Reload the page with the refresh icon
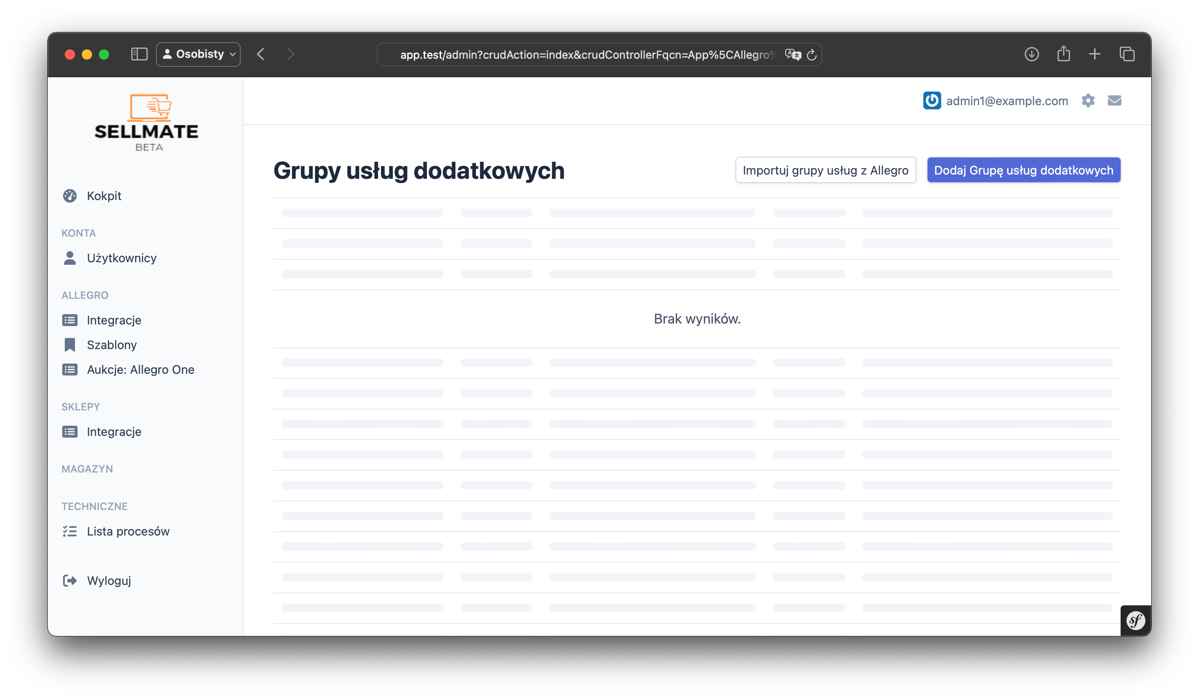The width and height of the screenshot is (1199, 699). (x=812, y=54)
